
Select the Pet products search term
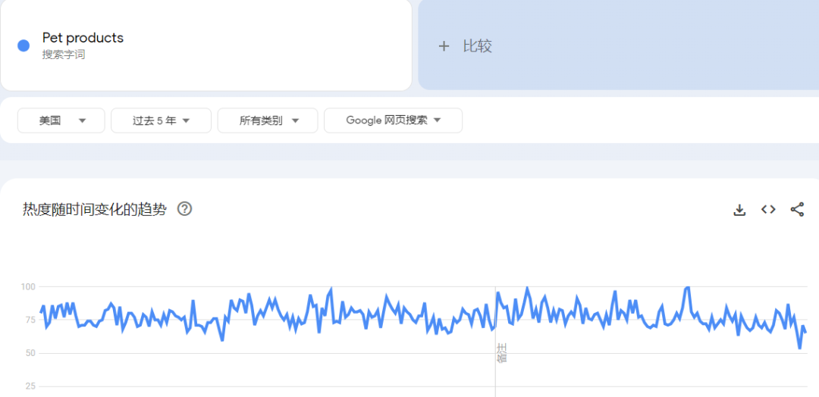coord(83,38)
